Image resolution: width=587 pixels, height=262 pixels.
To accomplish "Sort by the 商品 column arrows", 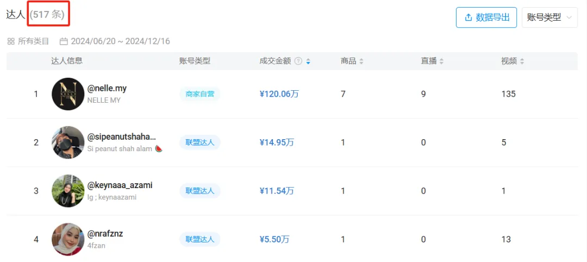I will point(361,61).
